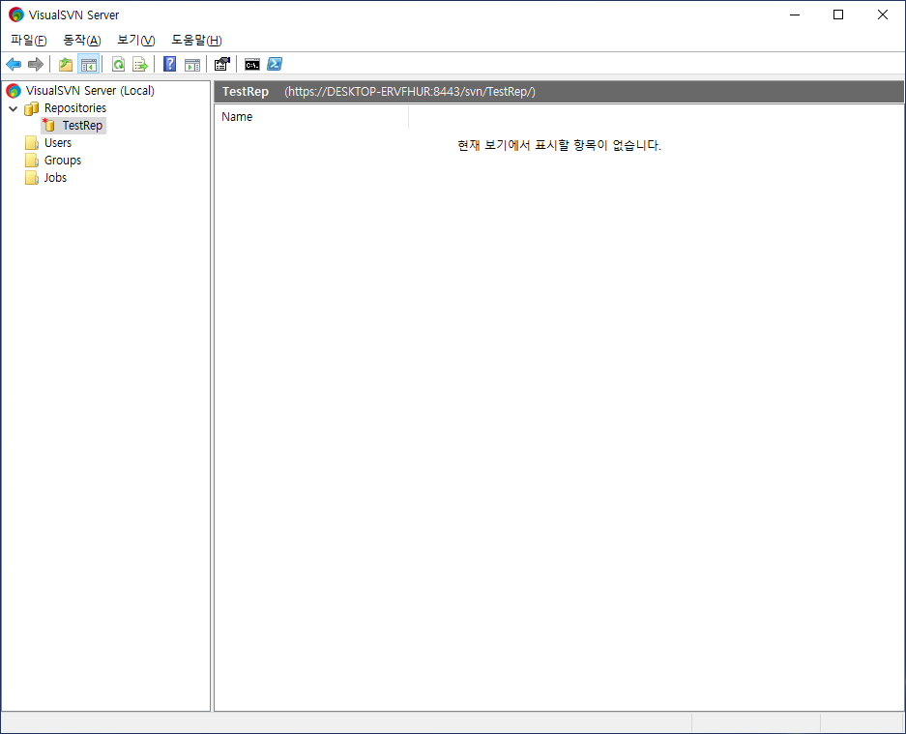Click the Export List toolbar icon
This screenshot has width=906, height=734.
140,64
